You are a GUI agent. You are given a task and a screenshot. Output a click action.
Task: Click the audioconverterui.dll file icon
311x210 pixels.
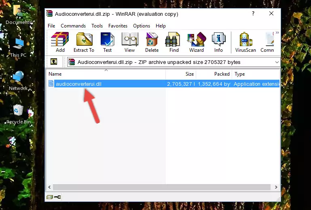click(51, 84)
